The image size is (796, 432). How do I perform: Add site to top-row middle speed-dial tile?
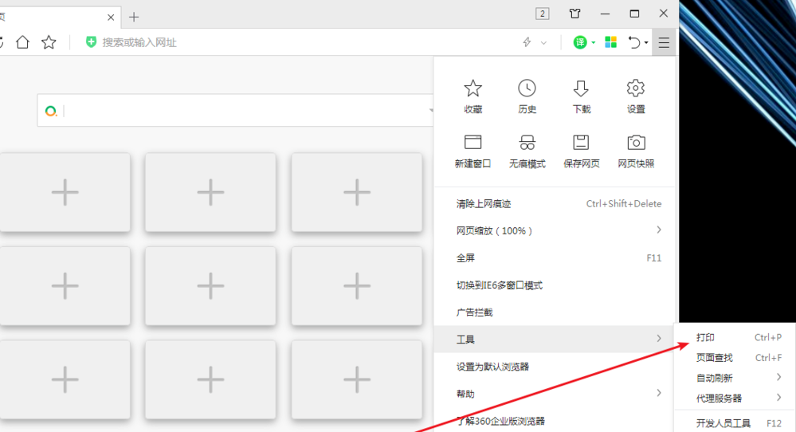210,192
